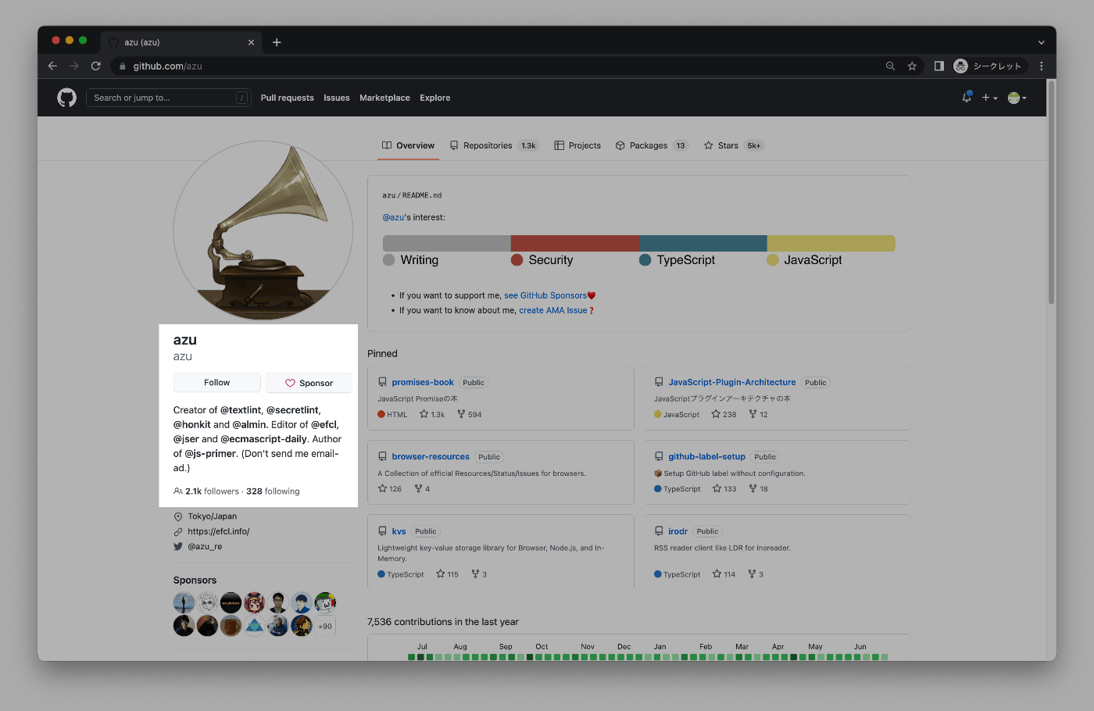Image resolution: width=1094 pixels, height=711 pixels.
Task: Click the 238 stars on JavaScript-Plugin-Architecture
Action: tap(724, 414)
